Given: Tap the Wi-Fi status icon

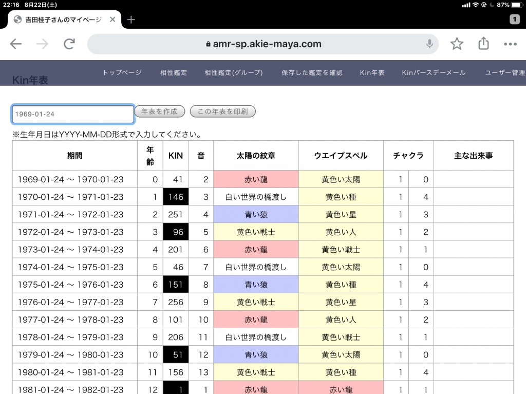Looking at the screenshot, I should coord(475,5).
